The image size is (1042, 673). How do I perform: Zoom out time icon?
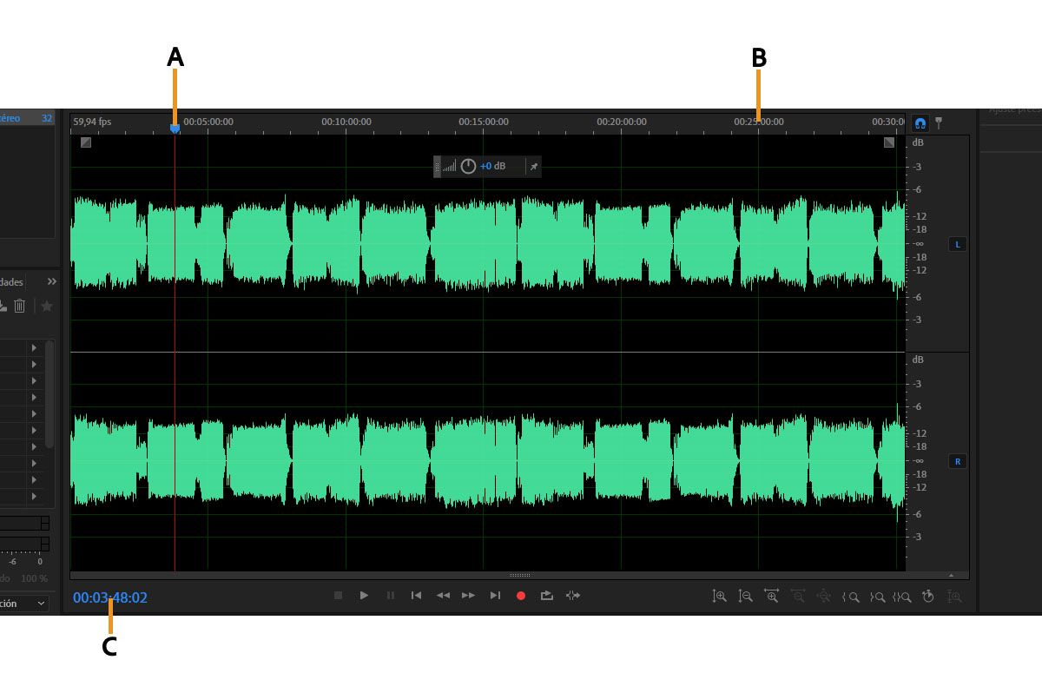(x=797, y=597)
